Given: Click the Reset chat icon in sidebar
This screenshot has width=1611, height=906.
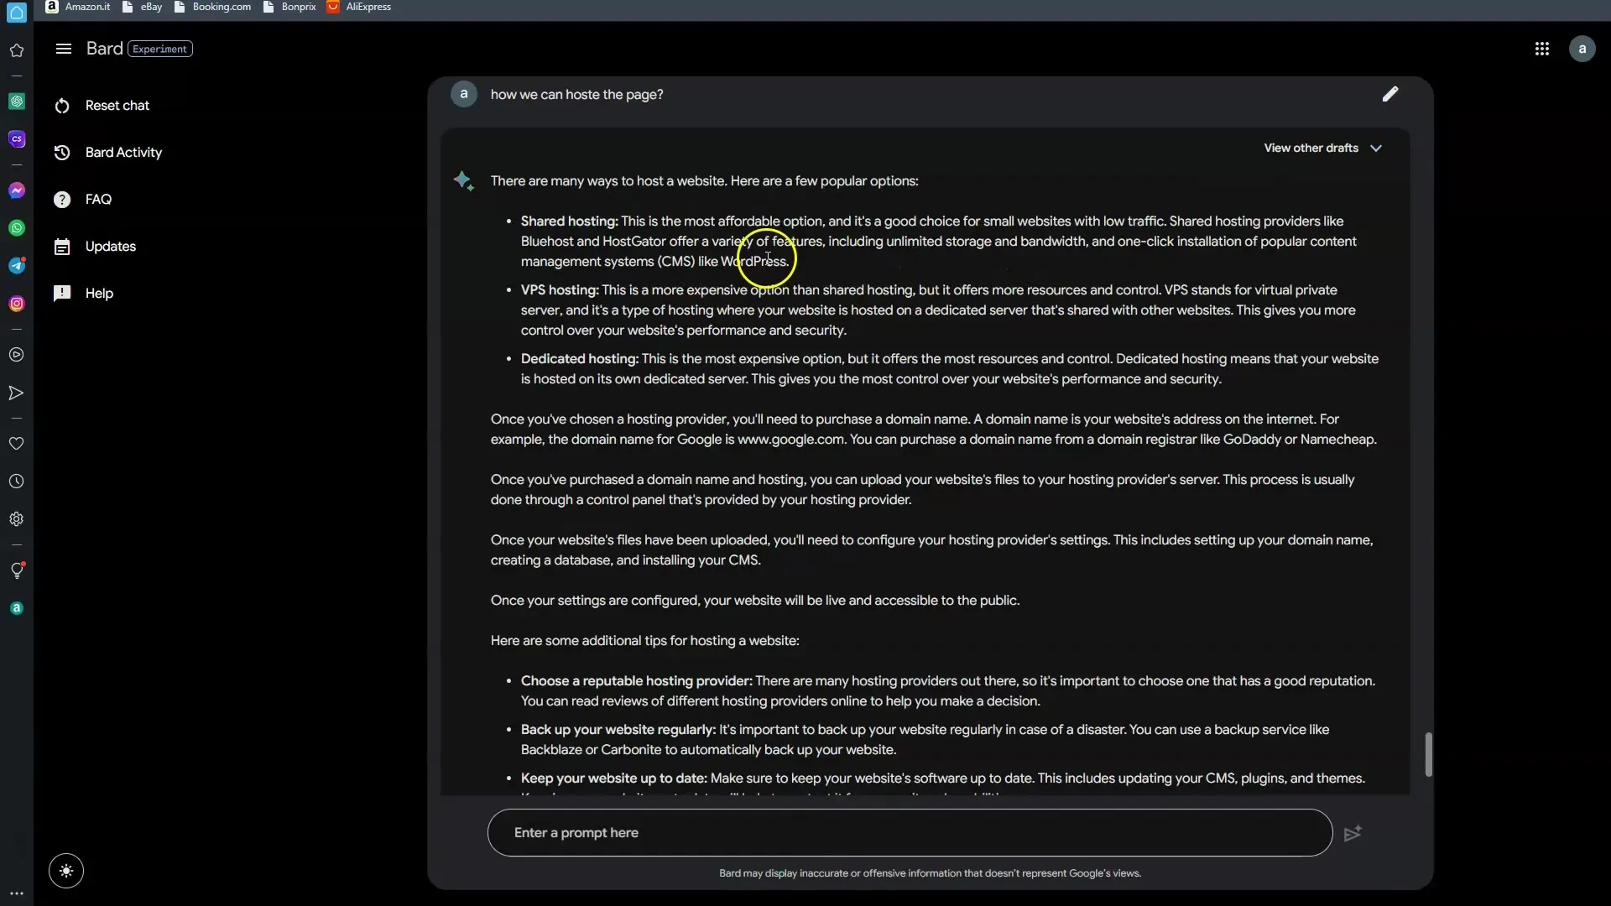Looking at the screenshot, I should (x=61, y=104).
